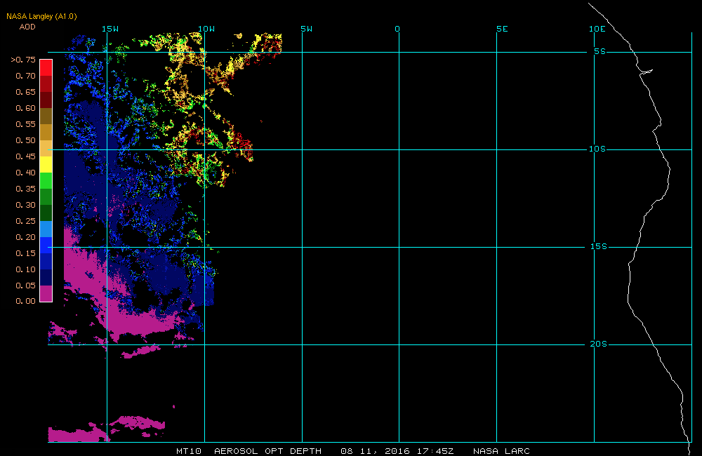
Task: Click the '0.70' legend value
Action: 25,76
